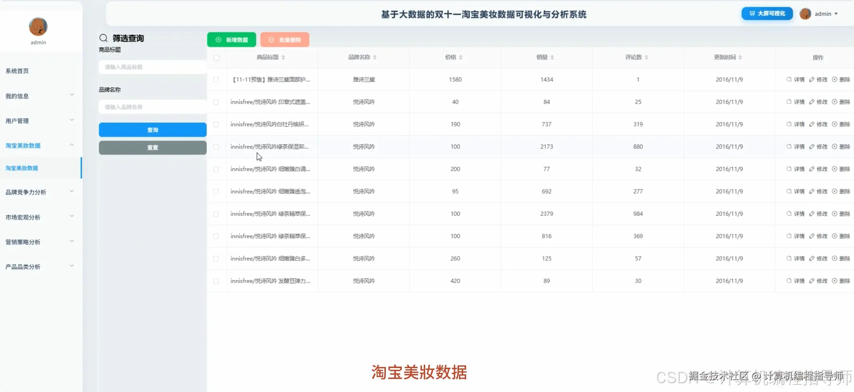Select 系统首页 in the sidebar
The height and width of the screenshot is (392, 854).
(x=17, y=71)
